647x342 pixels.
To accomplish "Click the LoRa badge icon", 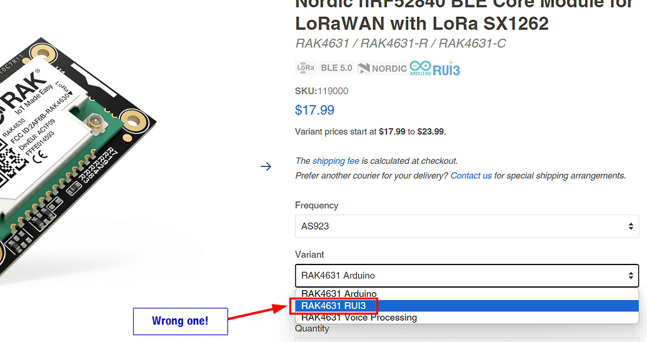I will click(306, 68).
